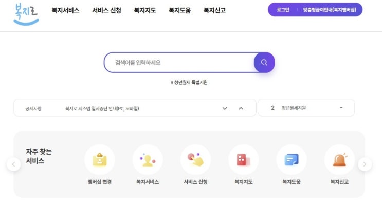Open the 복지신고 menu
The height and width of the screenshot is (203, 382).
pos(214,10)
